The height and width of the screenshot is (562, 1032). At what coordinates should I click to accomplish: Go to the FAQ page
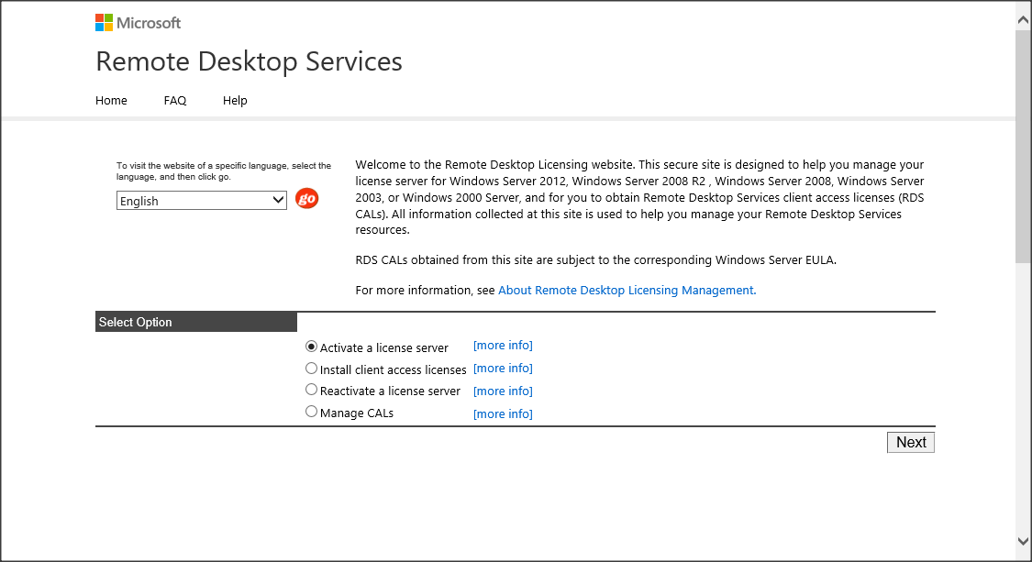[175, 101]
